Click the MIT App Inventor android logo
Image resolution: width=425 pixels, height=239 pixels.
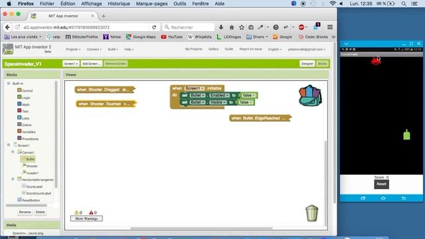tap(8, 49)
